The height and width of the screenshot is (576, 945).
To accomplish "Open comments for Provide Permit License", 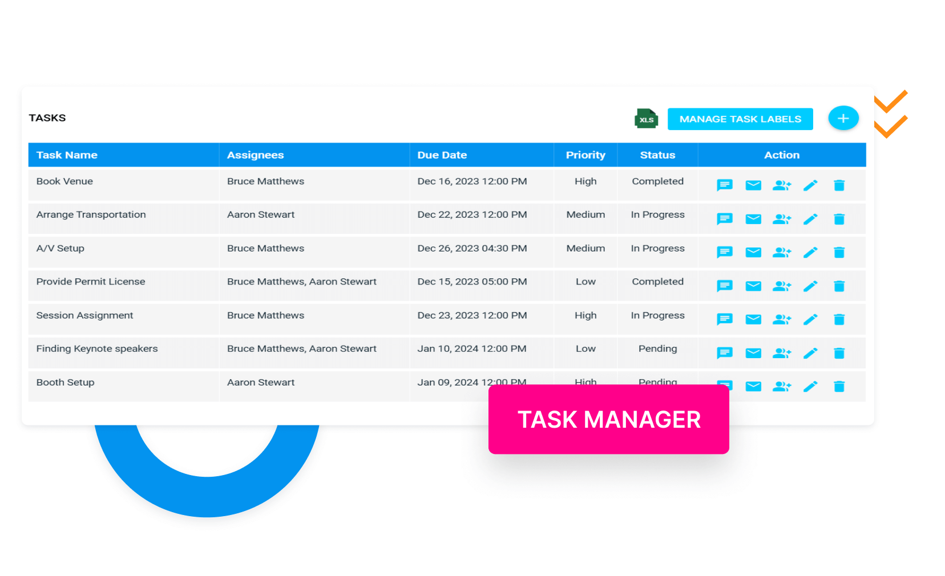I will (725, 286).
